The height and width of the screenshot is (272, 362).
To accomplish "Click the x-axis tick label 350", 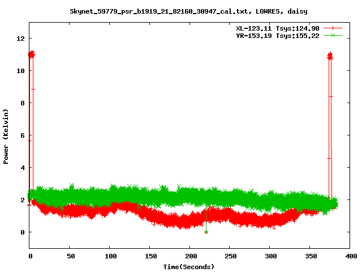I will point(311,256).
